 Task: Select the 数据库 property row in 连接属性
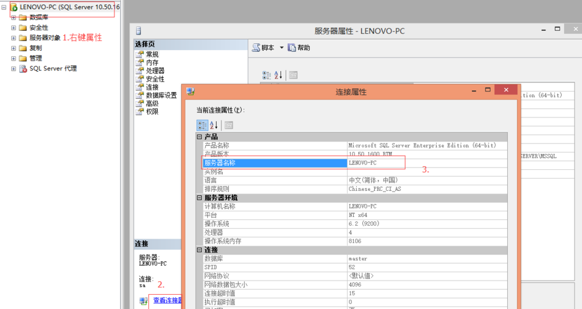pyautogui.click(x=355, y=258)
